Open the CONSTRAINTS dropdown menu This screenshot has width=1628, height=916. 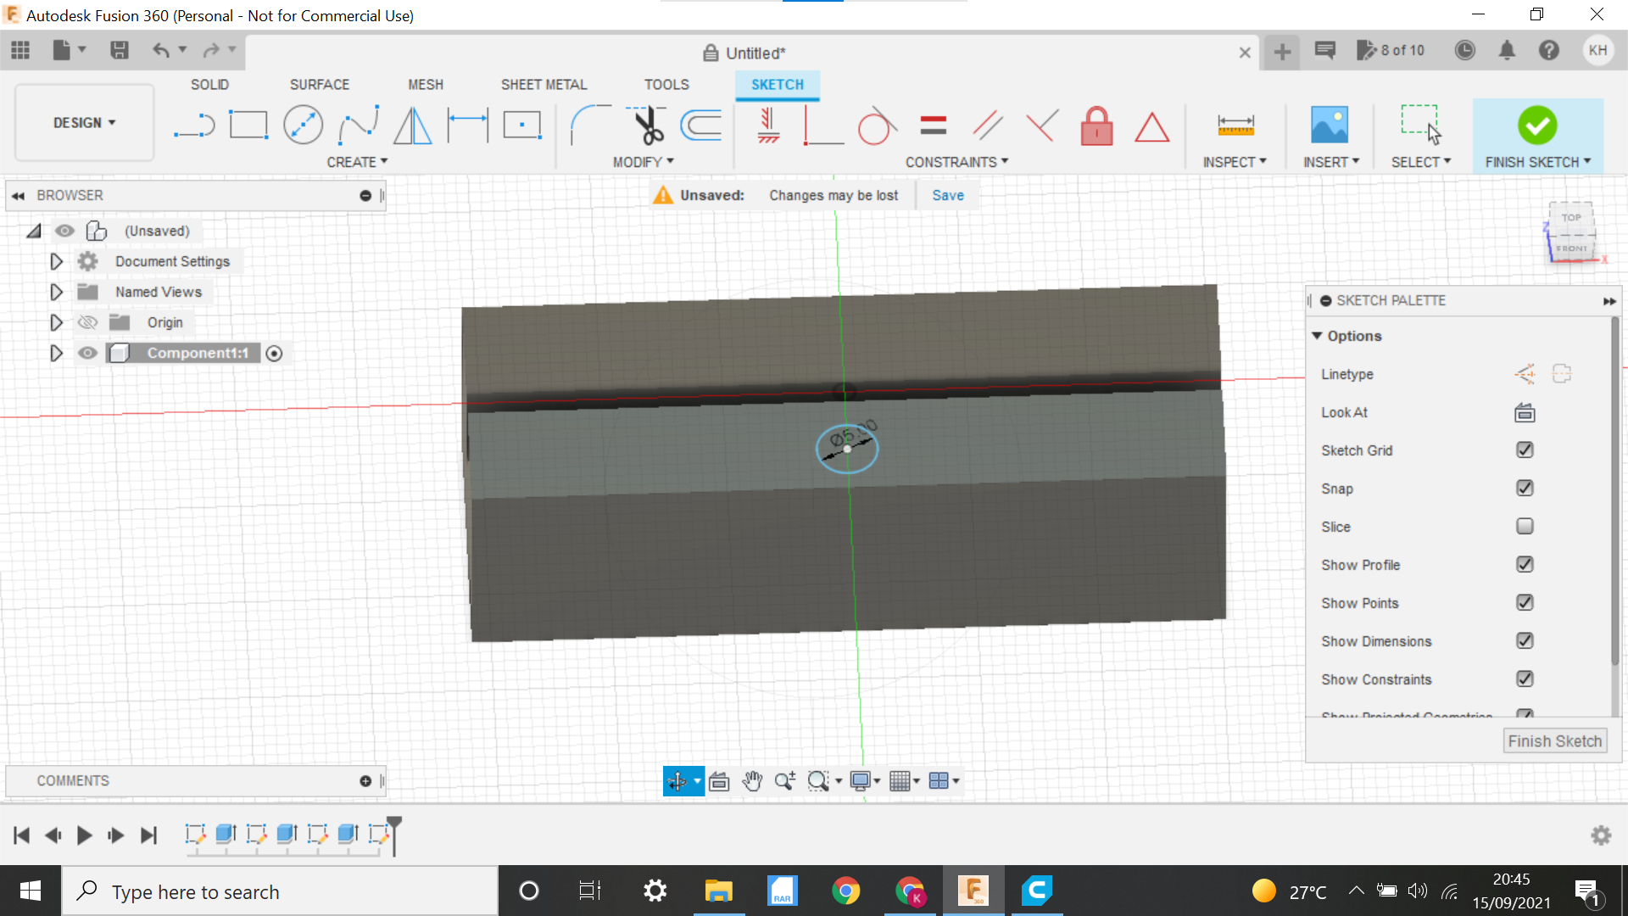(956, 162)
